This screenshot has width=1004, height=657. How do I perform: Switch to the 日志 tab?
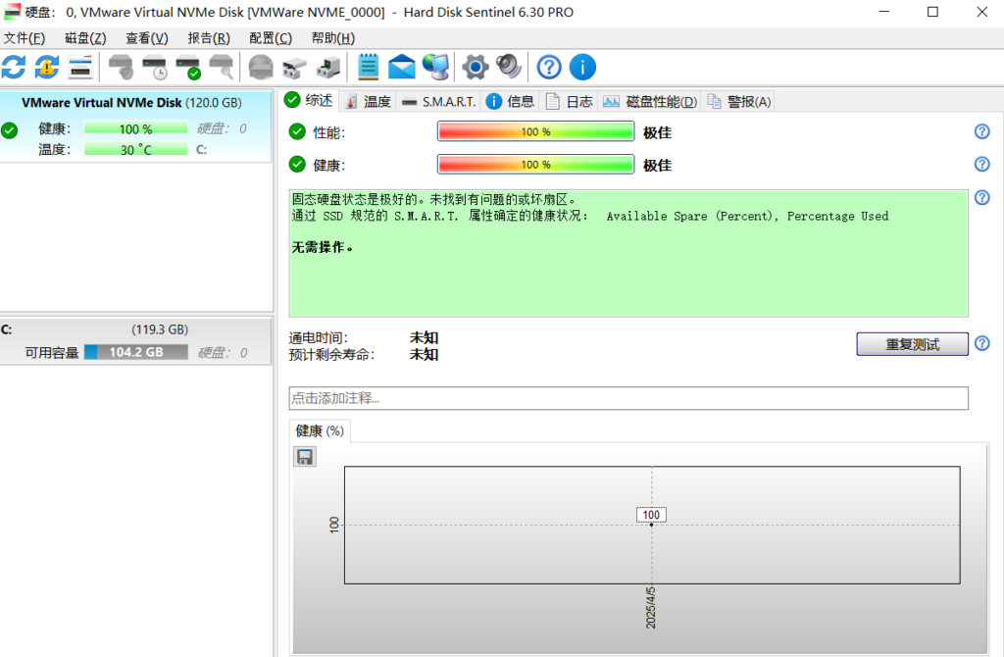pos(570,101)
